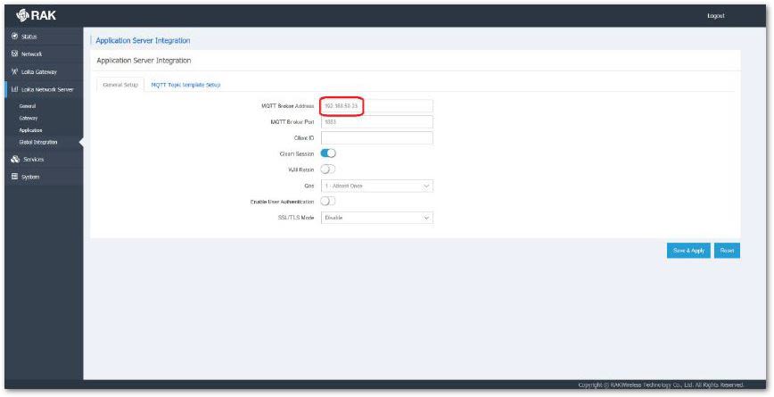Viewport: 774px width, 397px height.
Task: Click the Copyright RAKWireless footer text
Action: click(661, 385)
